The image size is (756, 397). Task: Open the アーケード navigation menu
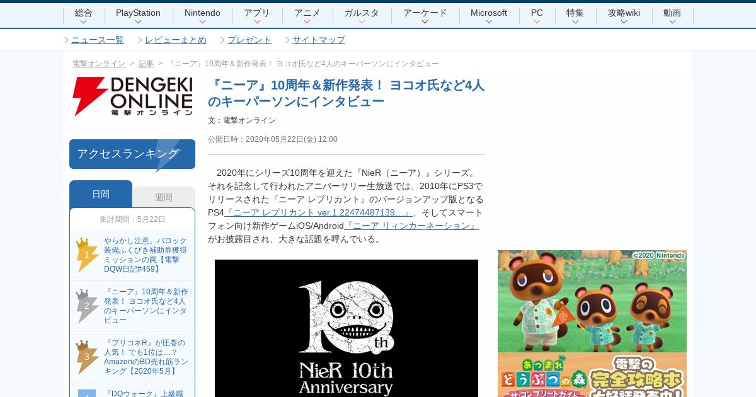(x=425, y=13)
